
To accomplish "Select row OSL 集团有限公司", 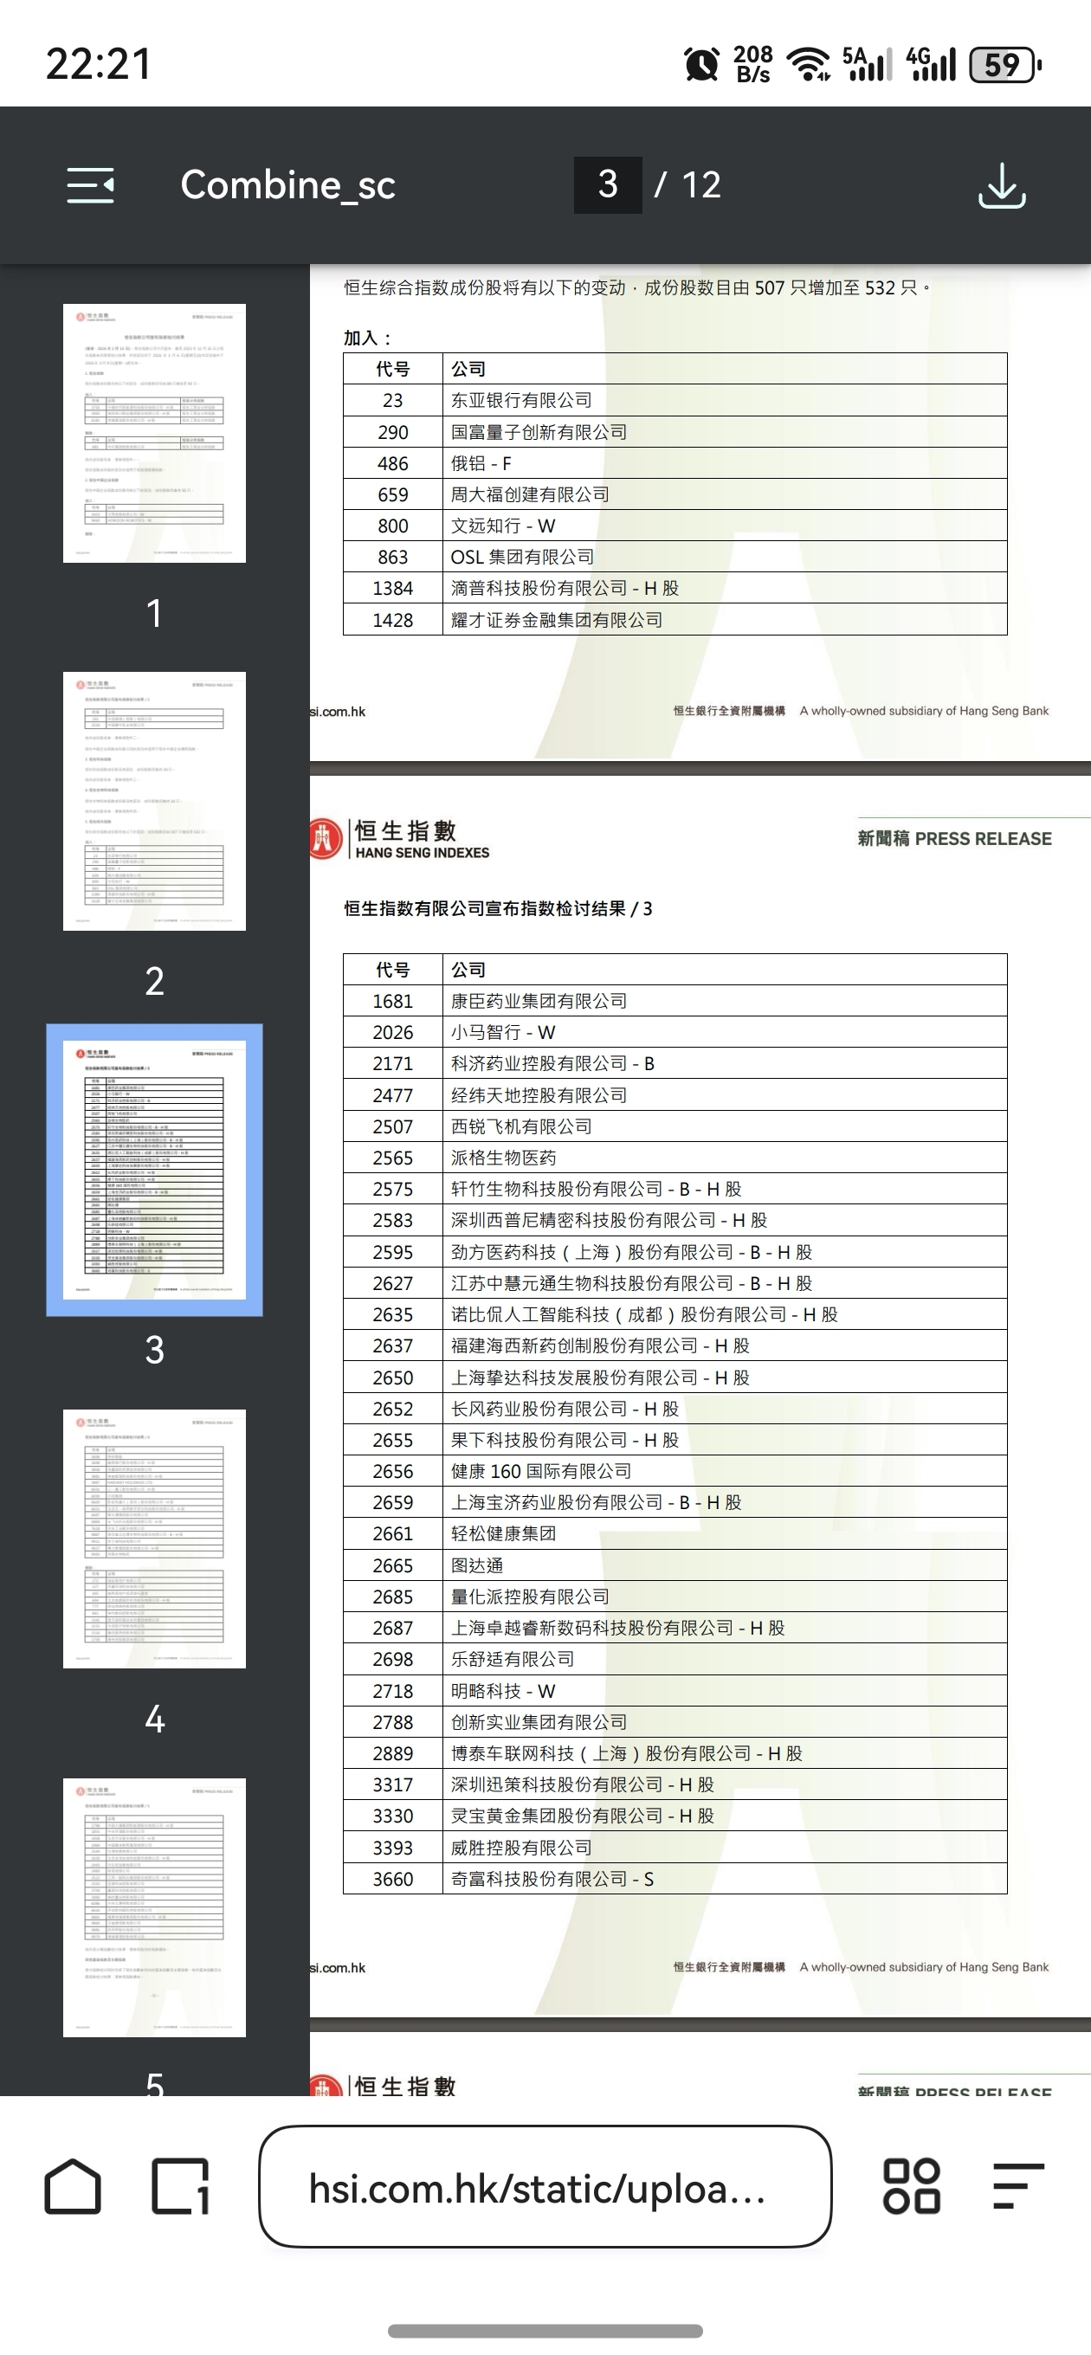I will (675, 557).
